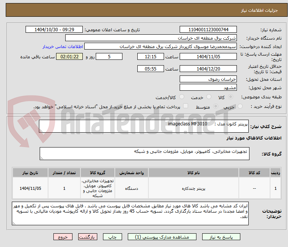
Task: Click the remaining days field showing 5
Action: pyautogui.click(x=109, y=56)
